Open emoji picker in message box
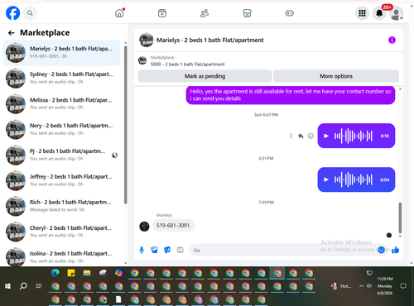This screenshot has height=306, width=414. 381,250
